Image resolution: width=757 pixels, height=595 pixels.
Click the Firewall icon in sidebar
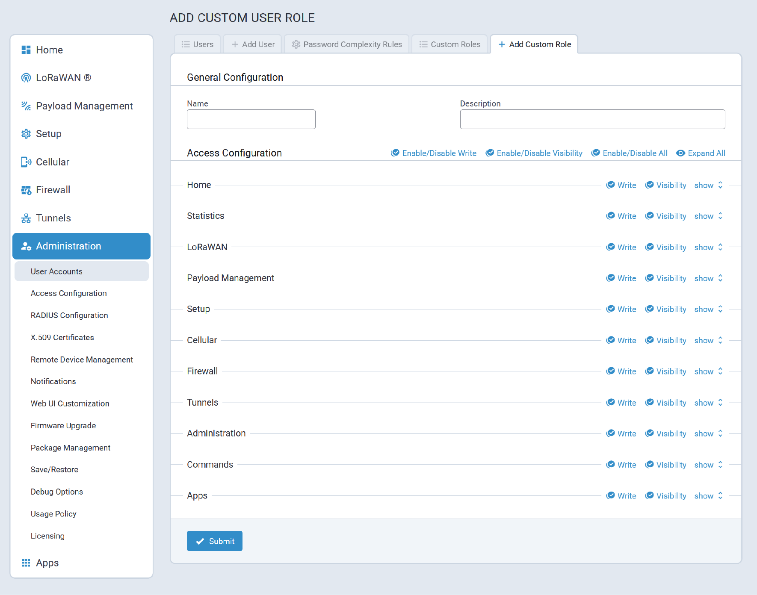26,190
